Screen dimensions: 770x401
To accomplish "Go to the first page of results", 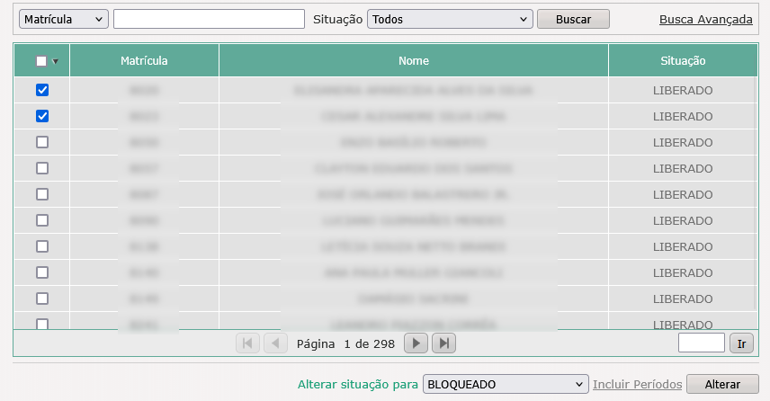I will pyautogui.click(x=247, y=343).
